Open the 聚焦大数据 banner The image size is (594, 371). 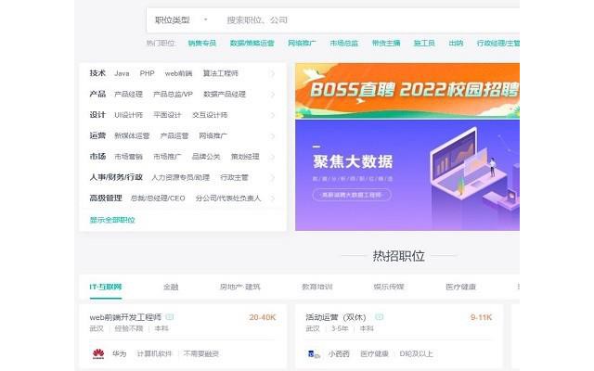coord(407,175)
